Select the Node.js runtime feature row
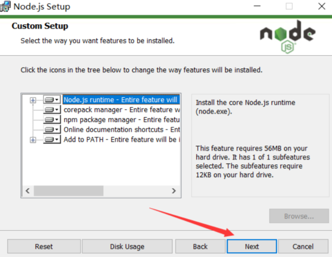Screen dimensions: 332x257 coord(121,100)
